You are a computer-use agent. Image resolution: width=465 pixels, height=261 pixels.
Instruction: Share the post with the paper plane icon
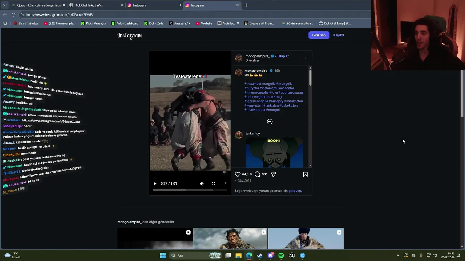274,174
